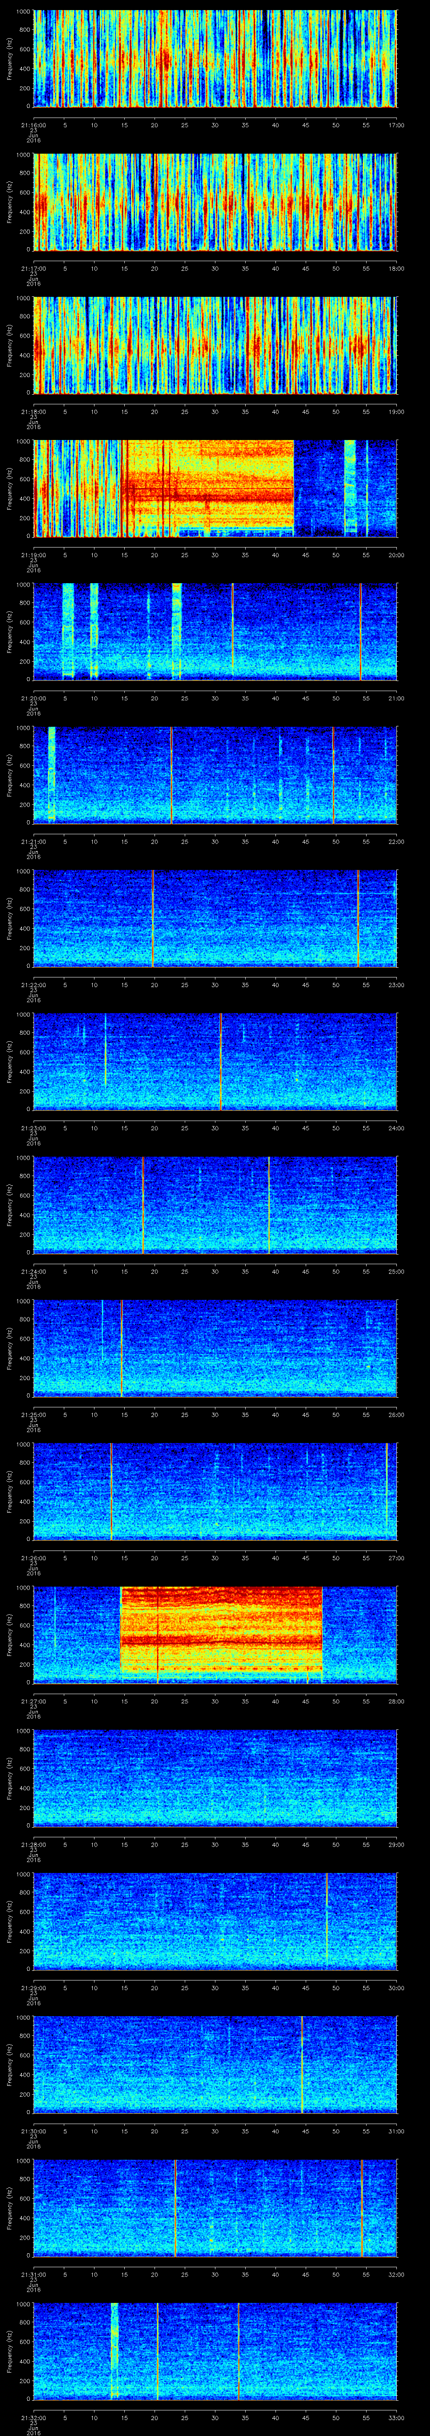Click the vertical line near 39 s in 21:24 spectrogram
The image size is (430, 2436).
tap(268, 1204)
